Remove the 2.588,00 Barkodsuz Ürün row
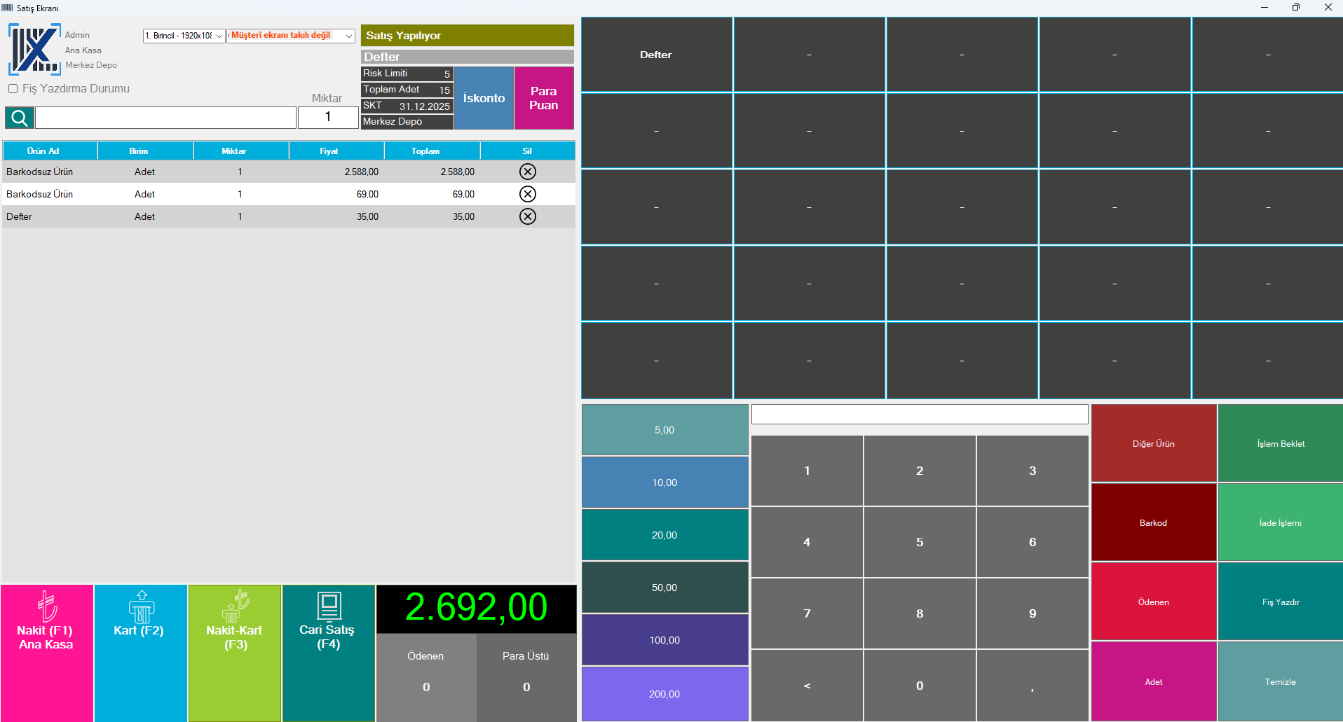This screenshot has height=722, width=1343. click(527, 172)
